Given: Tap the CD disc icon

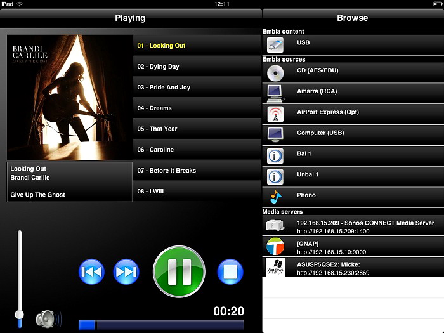Looking at the screenshot, I should click(275, 73).
